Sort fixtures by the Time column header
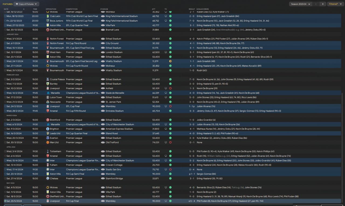This screenshot has height=206, width=345. click(x=35, y=9)
